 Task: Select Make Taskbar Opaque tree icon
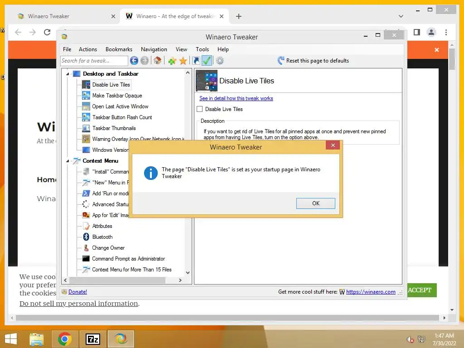point(86,95)
